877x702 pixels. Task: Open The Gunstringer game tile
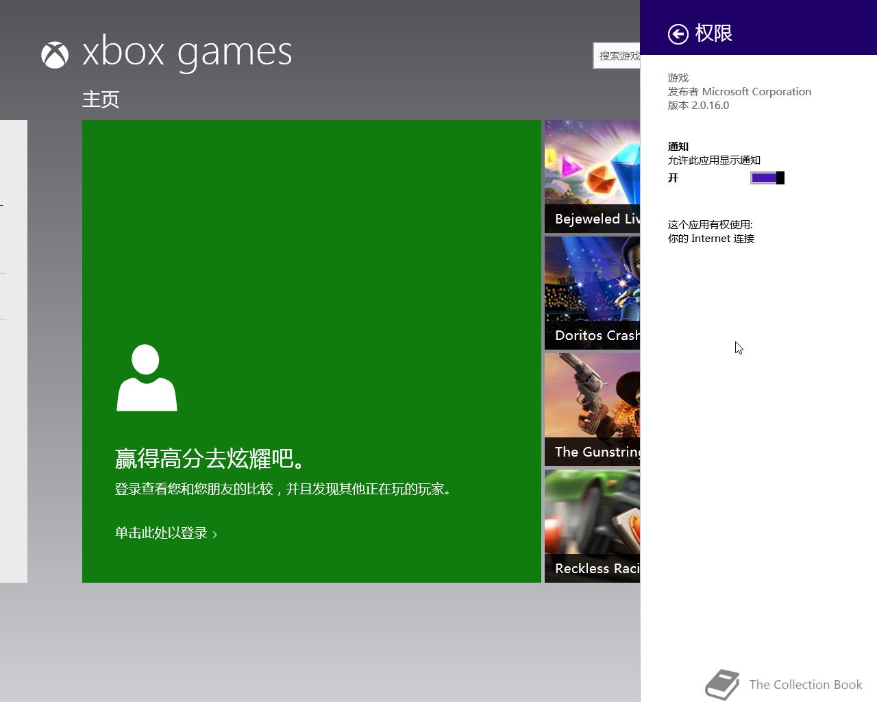[x=592, y=409]
